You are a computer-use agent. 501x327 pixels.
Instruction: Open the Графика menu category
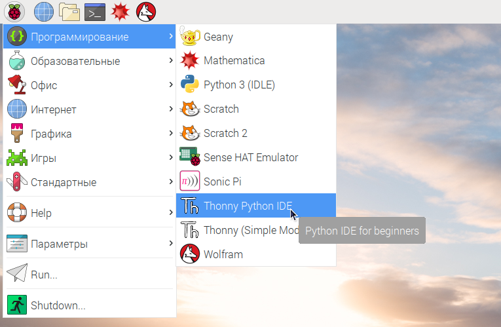pyautogui.click(x=90, y=133)
